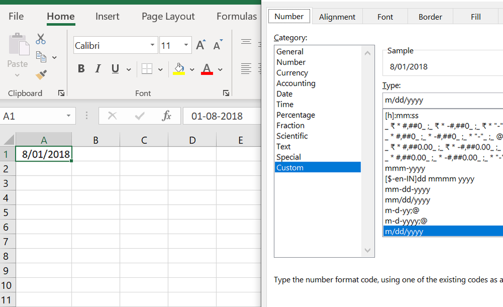Choose Date category
Viewport: 503px width, 307px height.
point(318,94)
